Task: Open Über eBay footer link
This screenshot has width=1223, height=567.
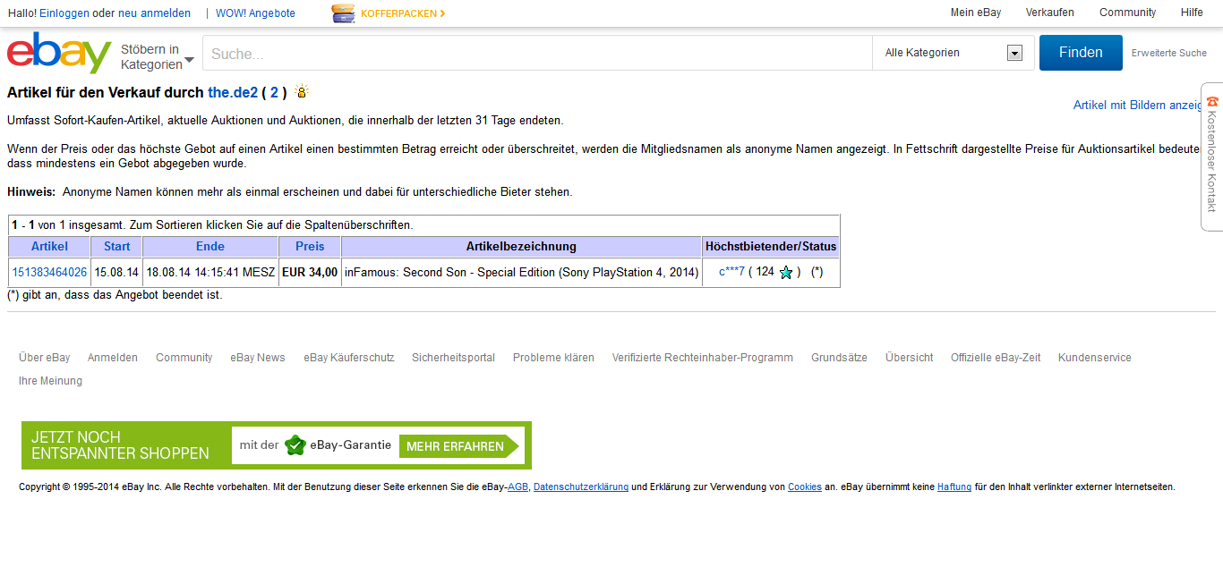Action: tap(45, 358)
